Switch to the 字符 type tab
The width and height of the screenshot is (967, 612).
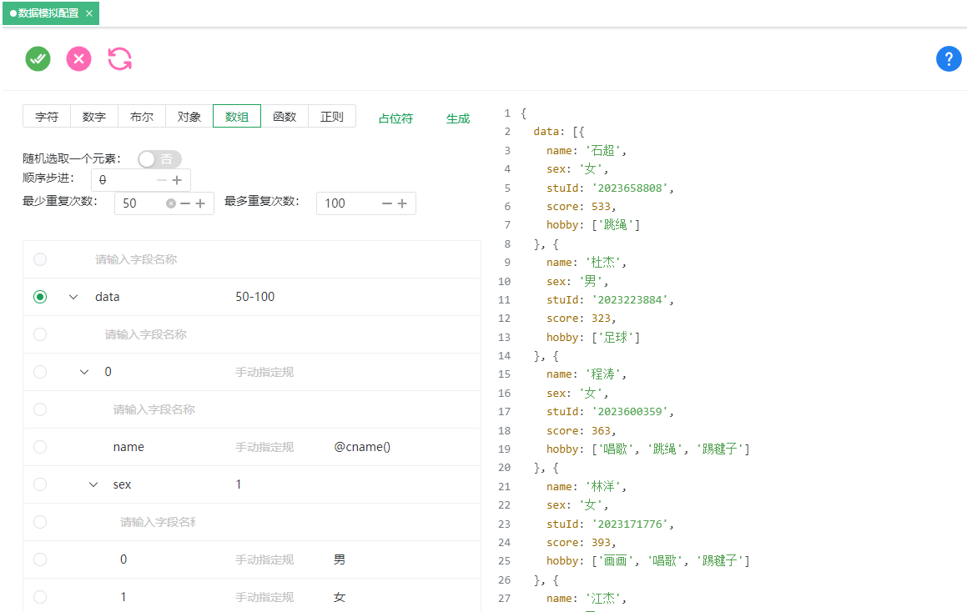[x=47, y=117]
